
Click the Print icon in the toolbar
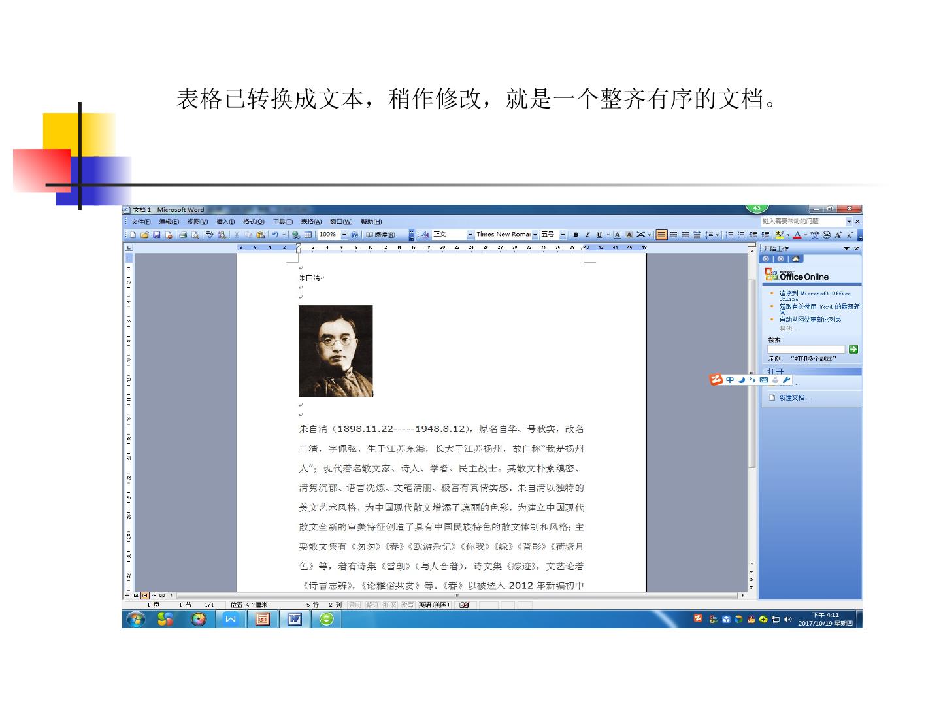(183, 235)
